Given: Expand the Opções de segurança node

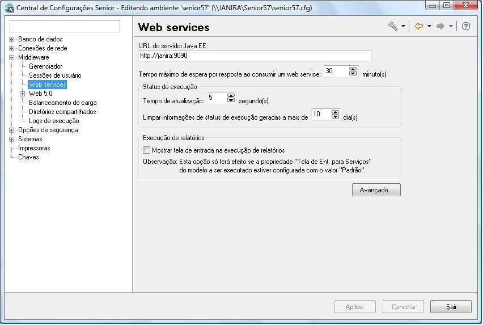Looking at the screenshot, I should [12, 130].
